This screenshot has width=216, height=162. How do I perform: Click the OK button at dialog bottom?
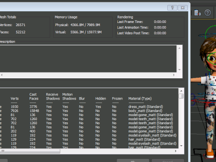tap(133, 161)
